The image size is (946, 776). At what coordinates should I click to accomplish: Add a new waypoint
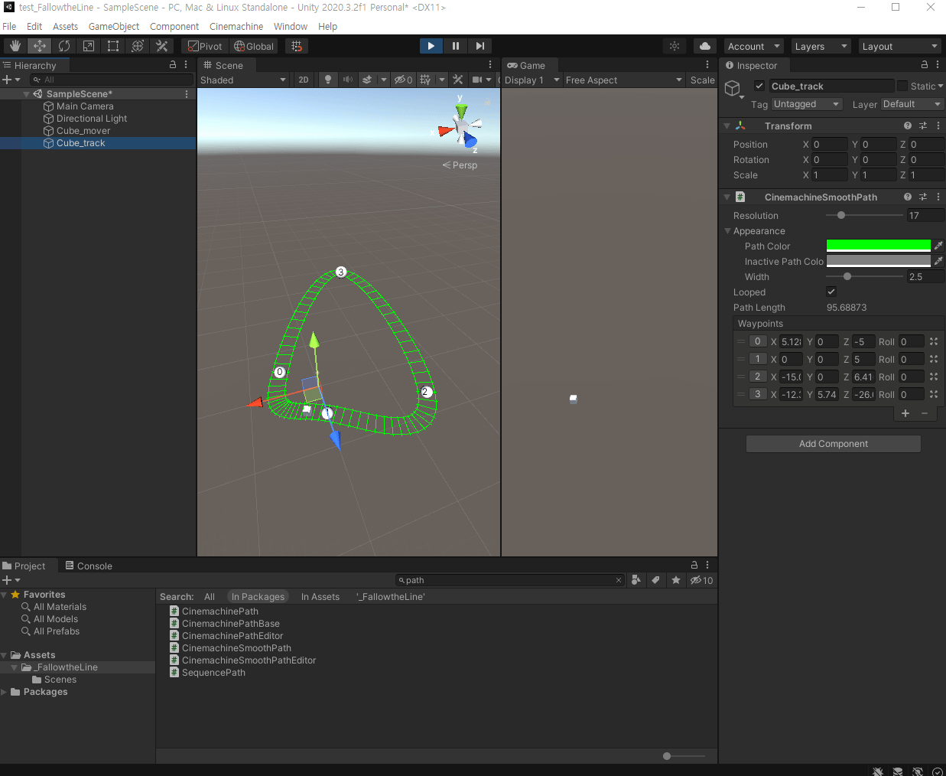pyautogui.click(x=905, y=413)
